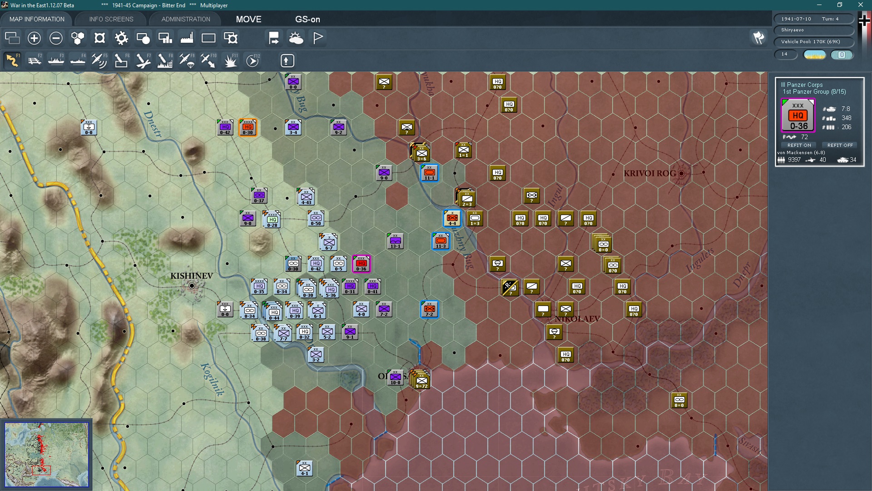Toggle the unit modes rectangle-with-circle icon
Image resolution: width=872 pixels, height=491 pixels.
click(143, 38)
